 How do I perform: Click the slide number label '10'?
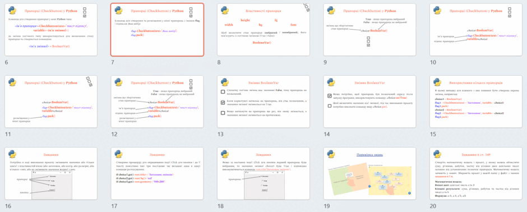433,62
